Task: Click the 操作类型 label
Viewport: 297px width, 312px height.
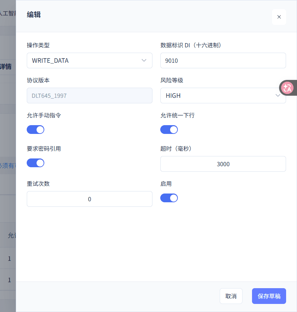Action: click(x=38, y=45)
